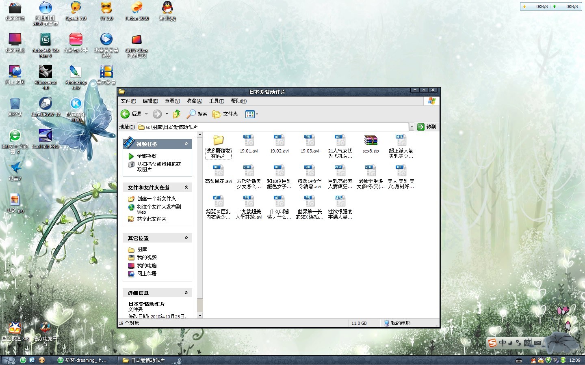Click the 转到 Go button
This screenshot has height=365, width=585.
427,127
